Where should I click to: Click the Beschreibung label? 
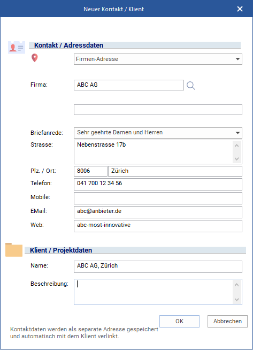[x=49, y=284]
